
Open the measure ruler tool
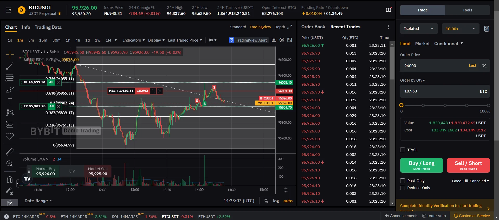10,152
